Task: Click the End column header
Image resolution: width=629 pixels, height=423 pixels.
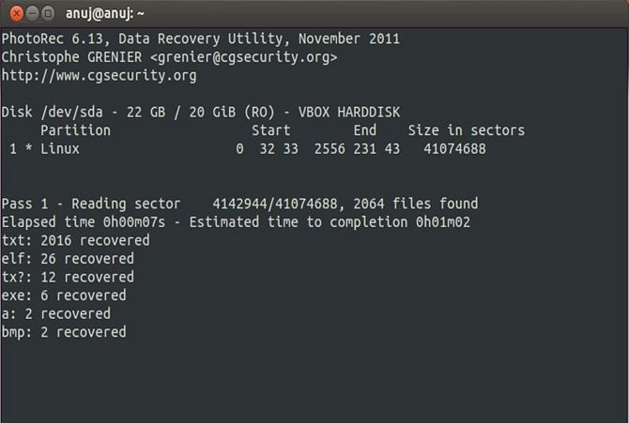Action: click(x=364, y=130)
